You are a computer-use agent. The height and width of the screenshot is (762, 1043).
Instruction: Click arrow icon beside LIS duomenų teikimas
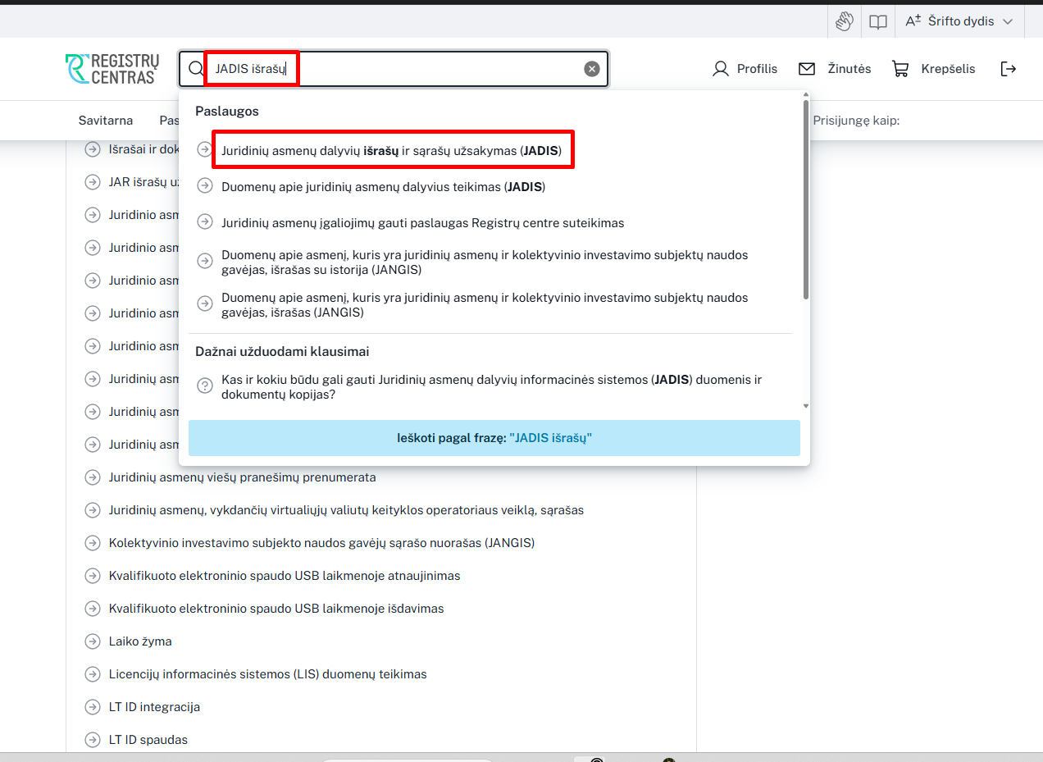coord(93,674)
